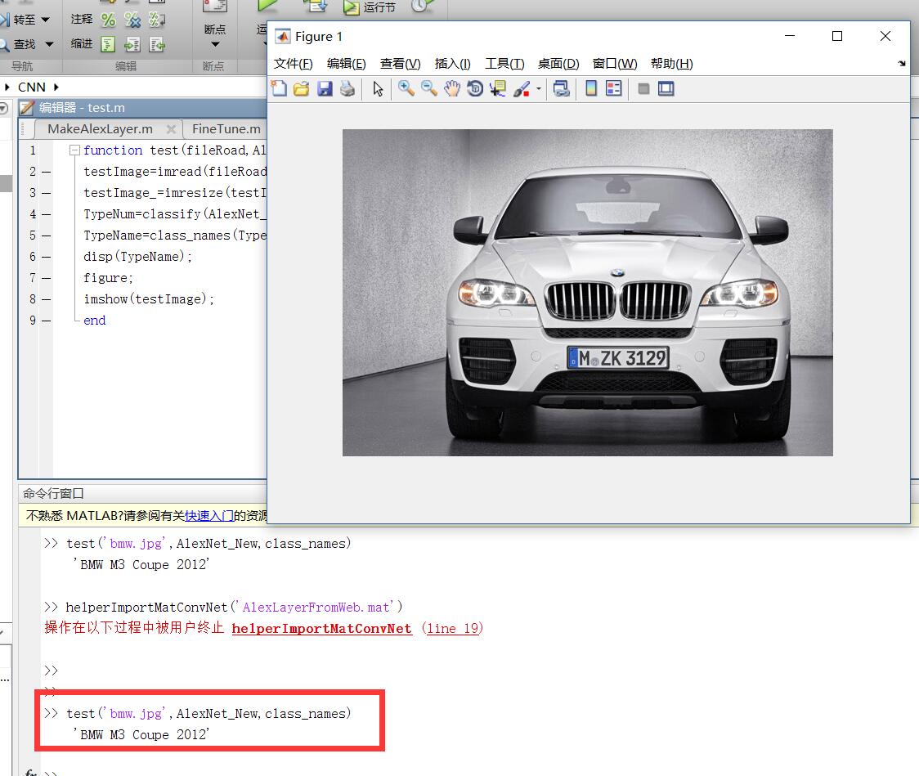This screenshot has height=776, width=919.
Task: Toggle breakpoint dash on line 5
Action: [47, 235]
